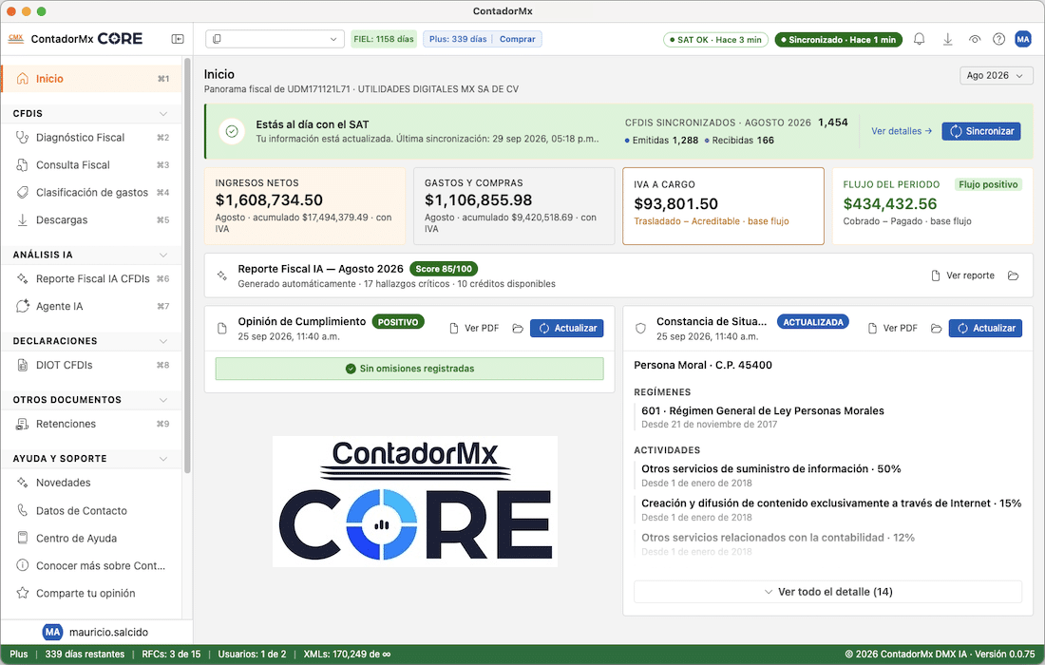Click the FLUJO DEL PERIODO card
This screenshot has width=1045, height=665.
click(x=932, y=206)
